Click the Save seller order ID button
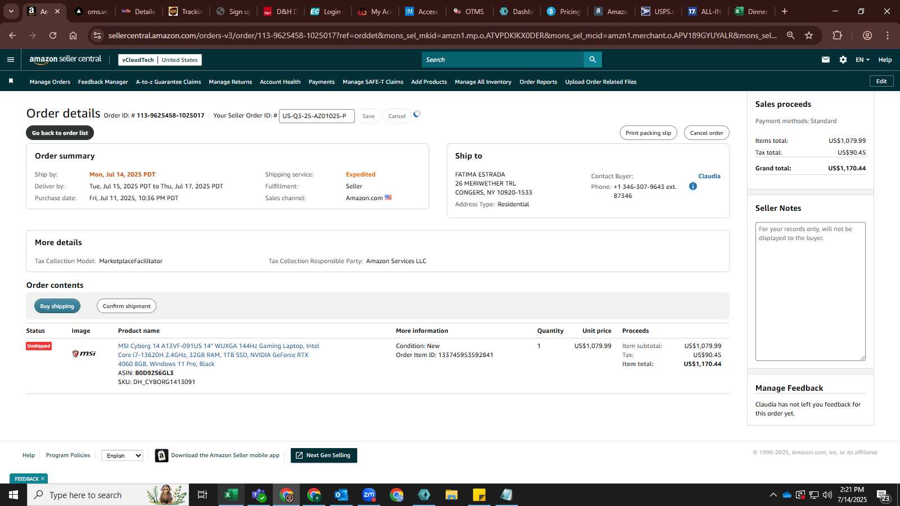The height and width of the screenshot is (506, 900). click(368, 116)
